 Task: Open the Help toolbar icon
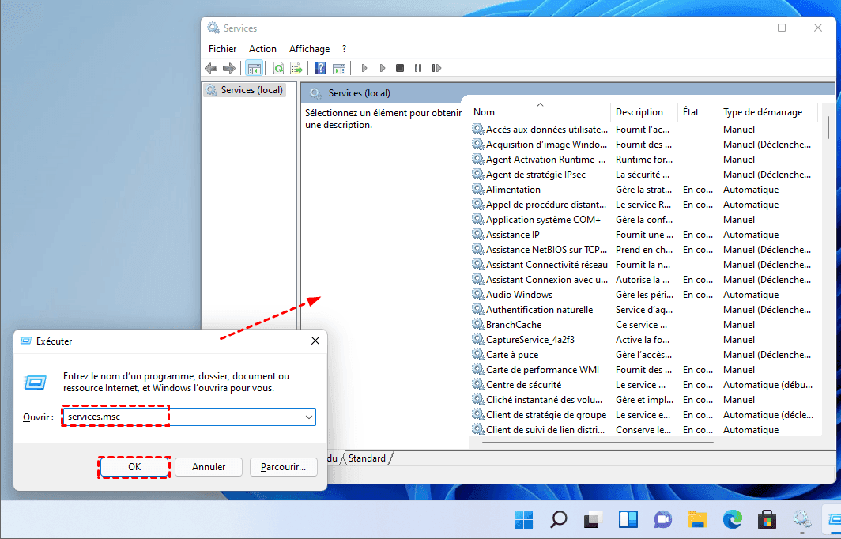pos(320,69)
